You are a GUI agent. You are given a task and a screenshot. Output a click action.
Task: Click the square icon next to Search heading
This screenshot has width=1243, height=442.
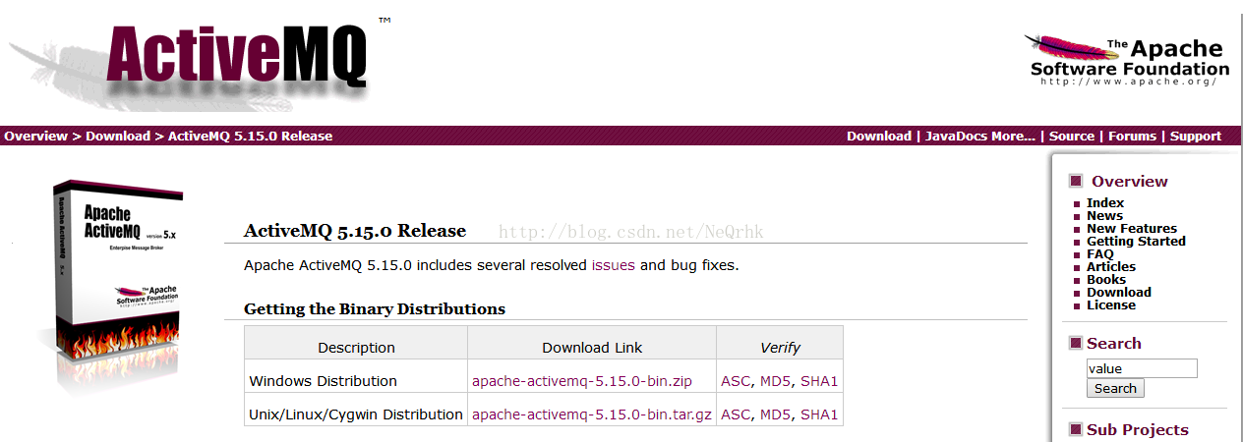(x=1075, y=343)
